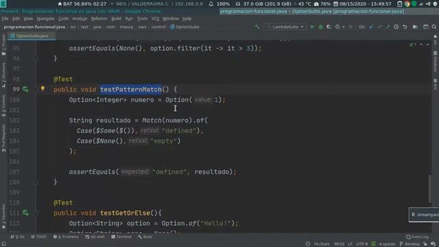439x247 pixels.
Task: Click the notification bell in top bar
Action: pyautogui.click(x=211, y=4)
